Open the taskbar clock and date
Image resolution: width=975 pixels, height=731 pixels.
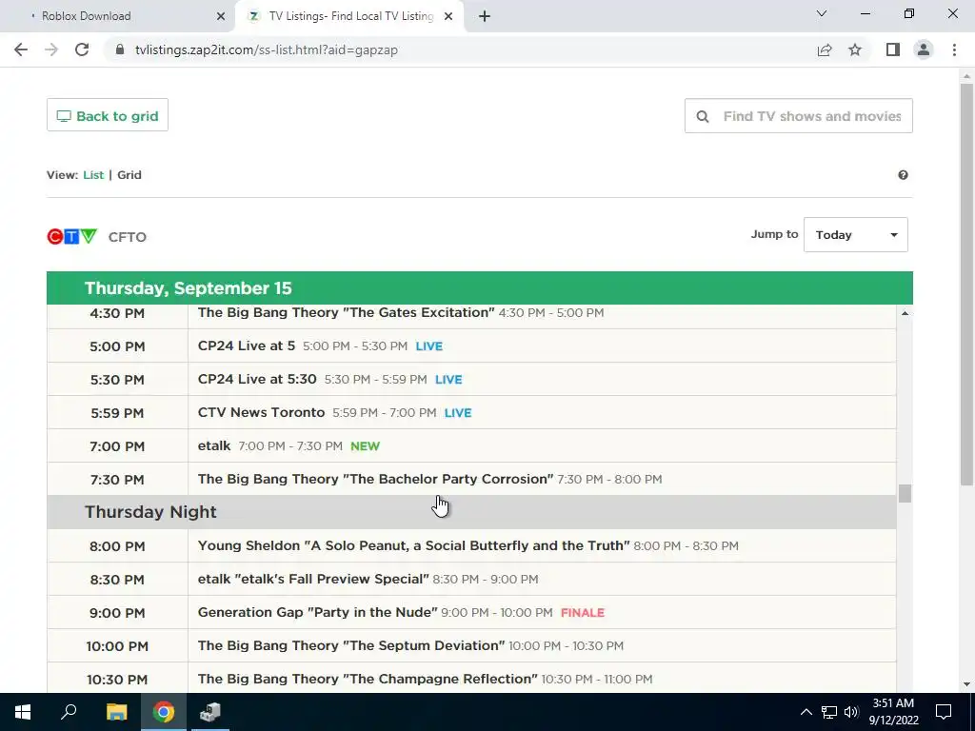pos(893,712)
